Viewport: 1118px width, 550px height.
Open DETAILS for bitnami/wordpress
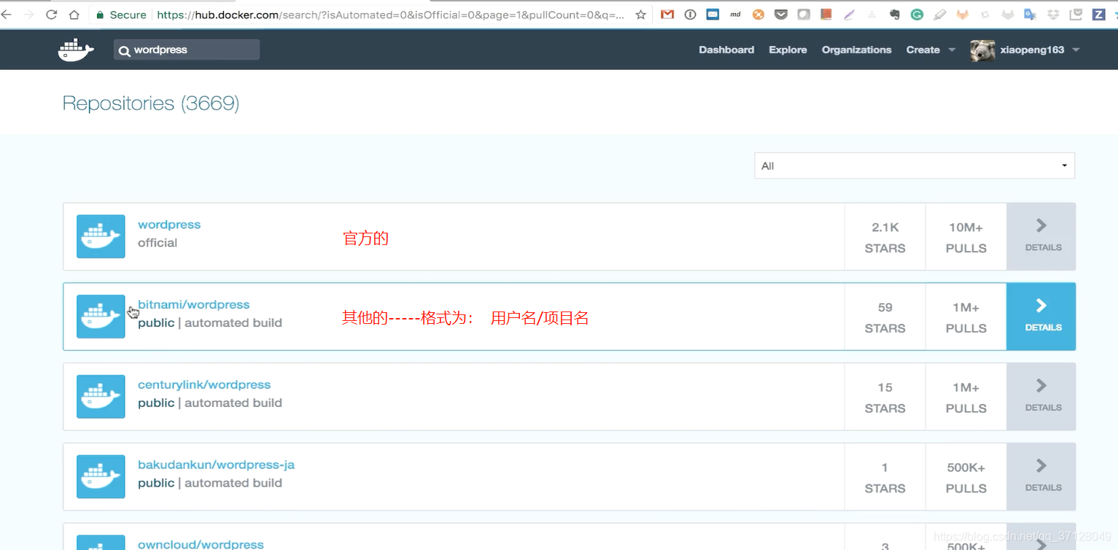point(1041,317)
